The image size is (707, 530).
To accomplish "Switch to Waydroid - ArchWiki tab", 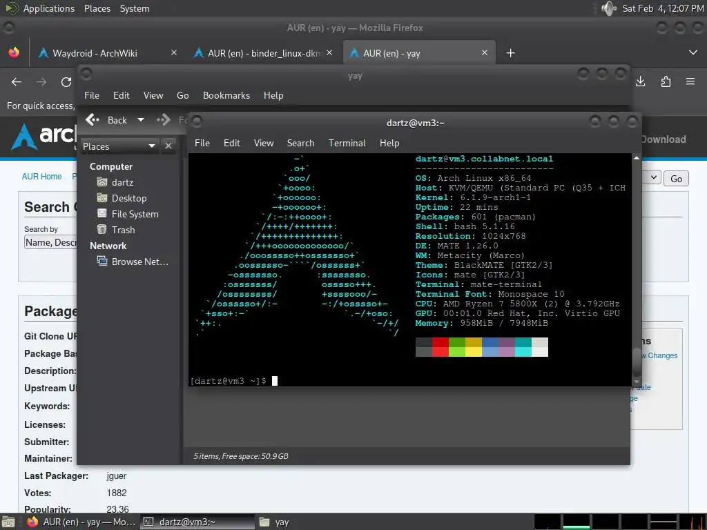I will coord(107,53).
